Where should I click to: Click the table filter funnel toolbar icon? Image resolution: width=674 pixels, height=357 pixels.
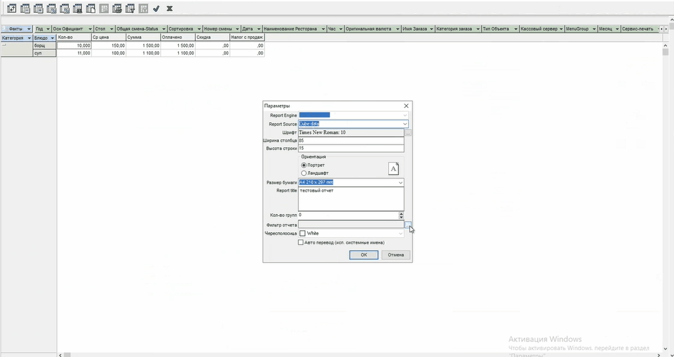130,9
